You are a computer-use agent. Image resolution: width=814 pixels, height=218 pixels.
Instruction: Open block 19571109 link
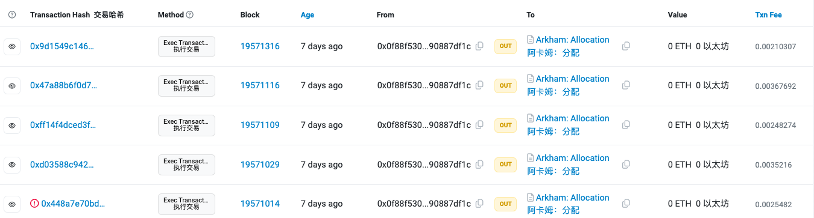[x=260, y=125]
